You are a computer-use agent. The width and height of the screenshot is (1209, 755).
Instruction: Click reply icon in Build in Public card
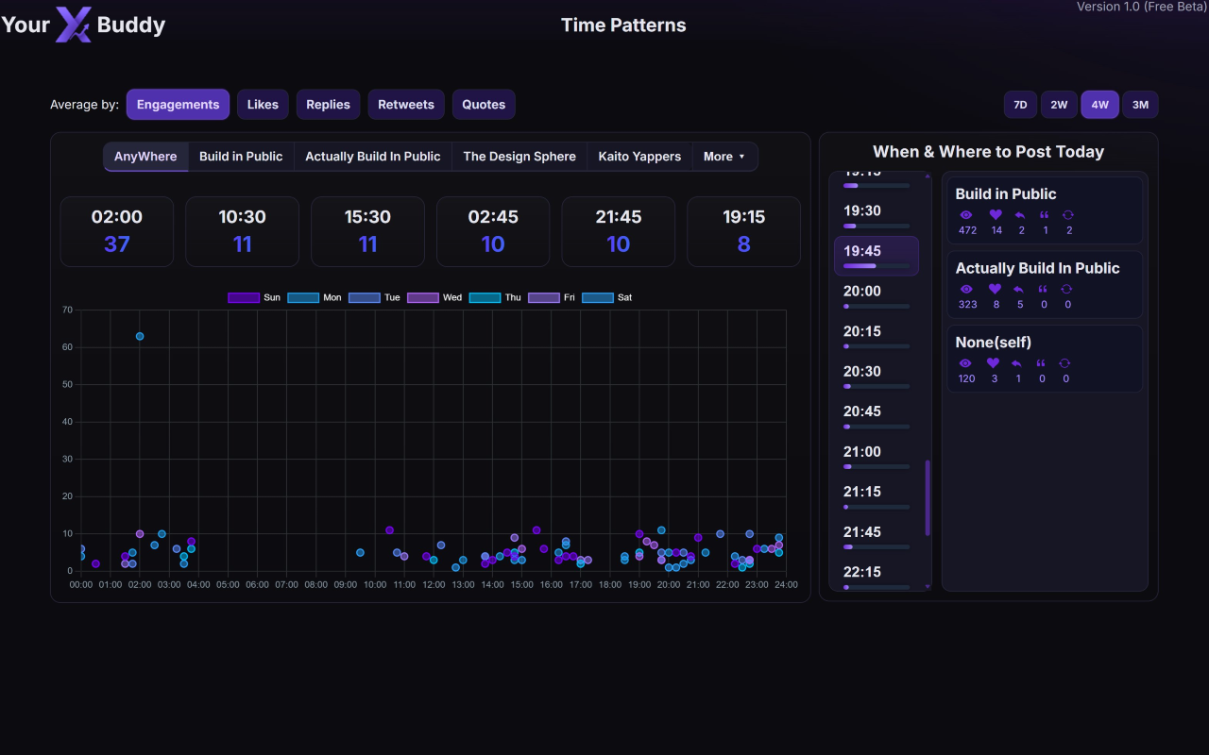tap(1018, 215)
